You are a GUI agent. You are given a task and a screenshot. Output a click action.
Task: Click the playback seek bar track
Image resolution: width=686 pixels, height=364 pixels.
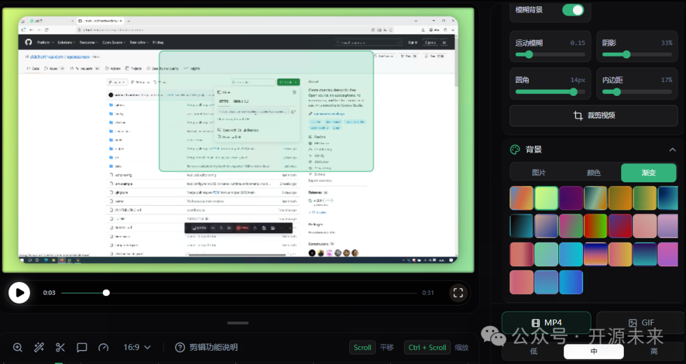coord(239,293)
